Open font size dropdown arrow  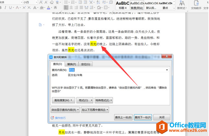pyautogui.click(x=37, y=2)
